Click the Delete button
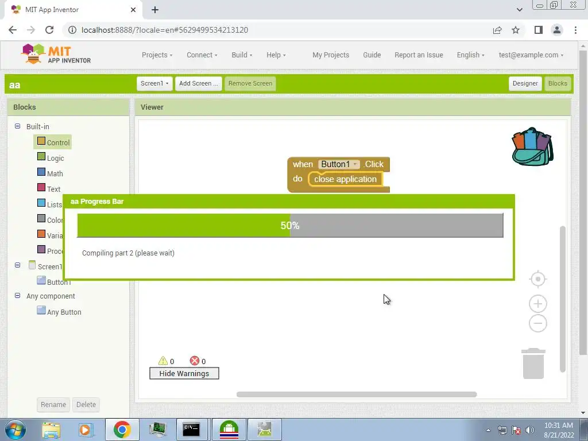588x441 pixels. 86,404
